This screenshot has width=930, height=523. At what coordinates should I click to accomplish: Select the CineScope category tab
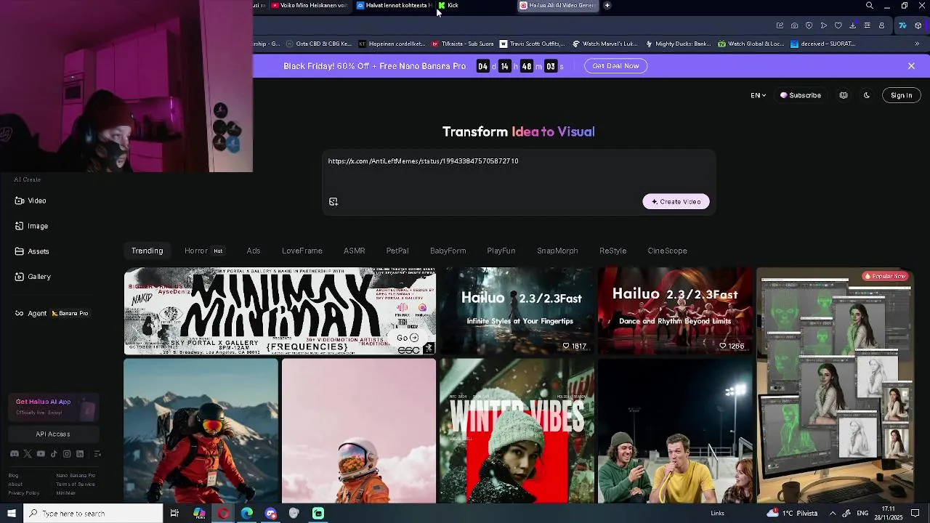click(x=668, y=251)
